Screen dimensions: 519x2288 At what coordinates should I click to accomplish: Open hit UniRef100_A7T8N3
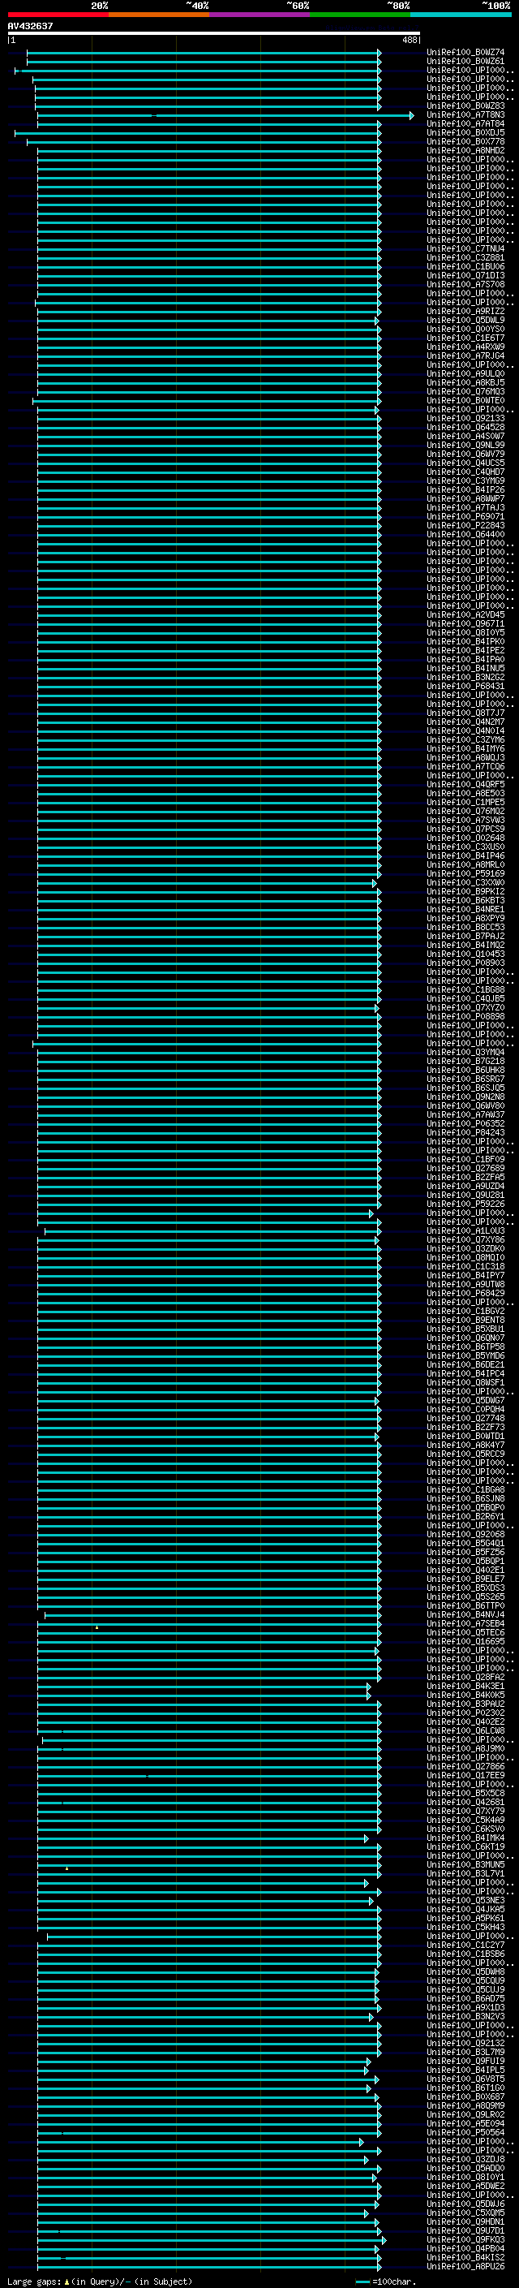click(465, 114)
